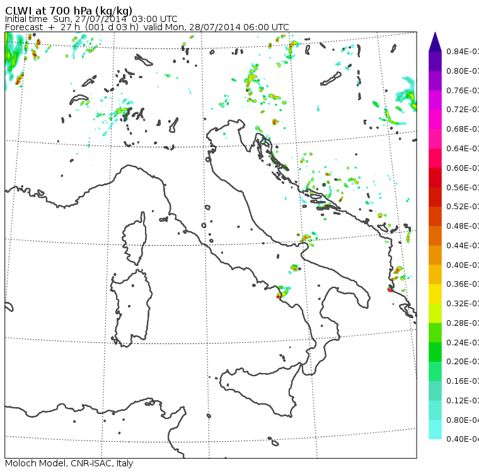Click the 0.76E-03 legend label
This screenshot has width=479, height=472.
[463, 90]
